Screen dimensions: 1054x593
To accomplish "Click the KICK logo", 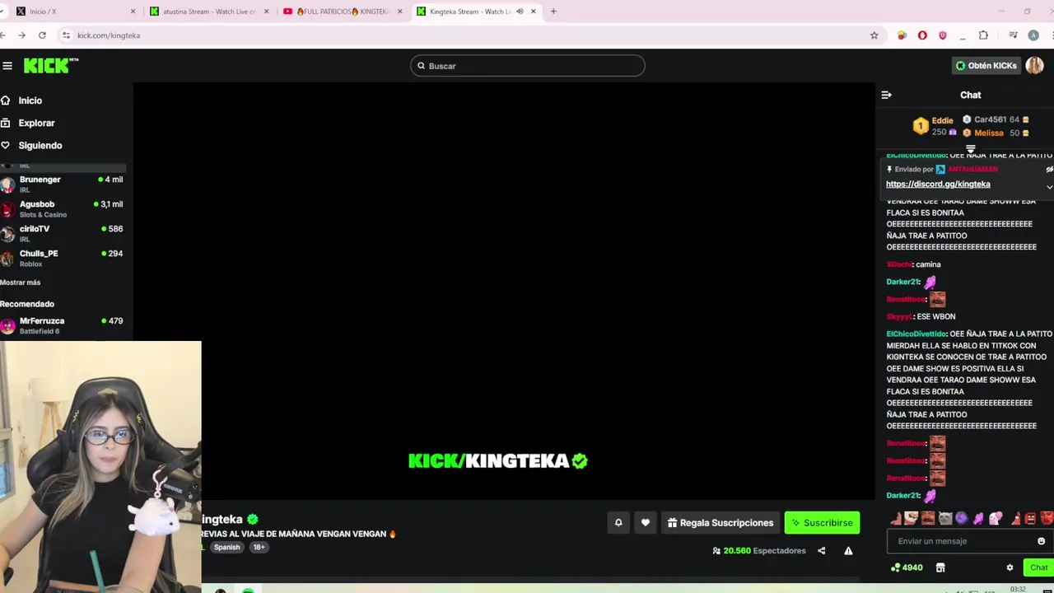I will click(x=51, y=66).
